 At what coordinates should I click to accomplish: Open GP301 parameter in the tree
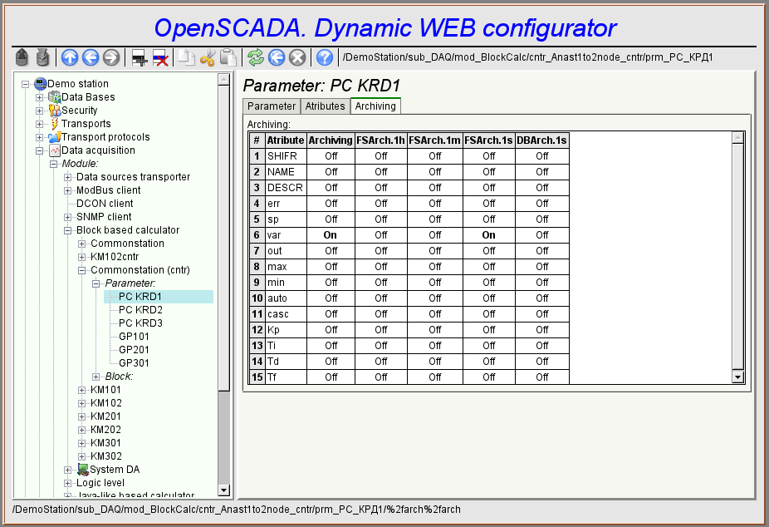[x=134, y=363]
